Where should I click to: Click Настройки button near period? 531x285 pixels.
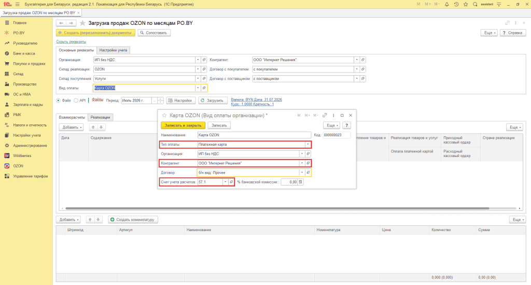(x=181, y=101)
